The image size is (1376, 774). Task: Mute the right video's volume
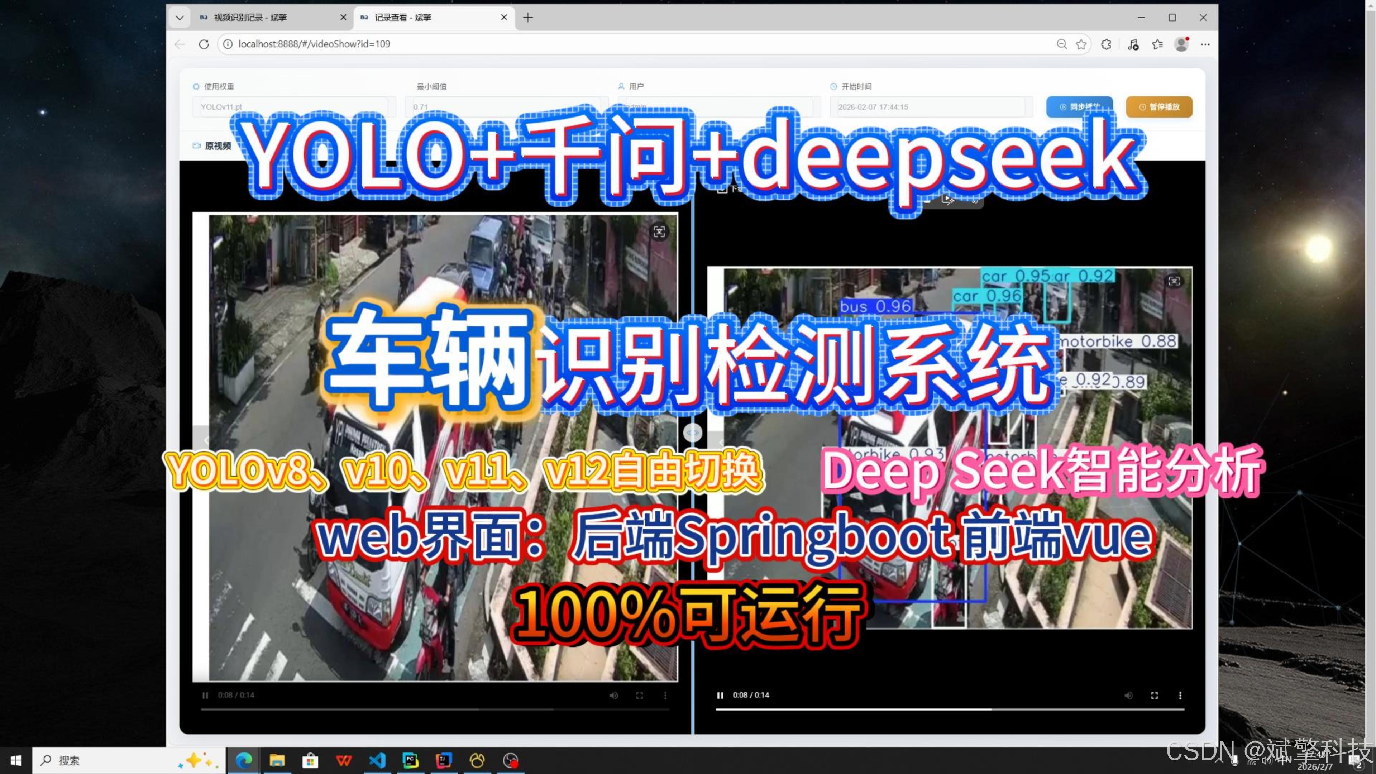[1128, 695]
